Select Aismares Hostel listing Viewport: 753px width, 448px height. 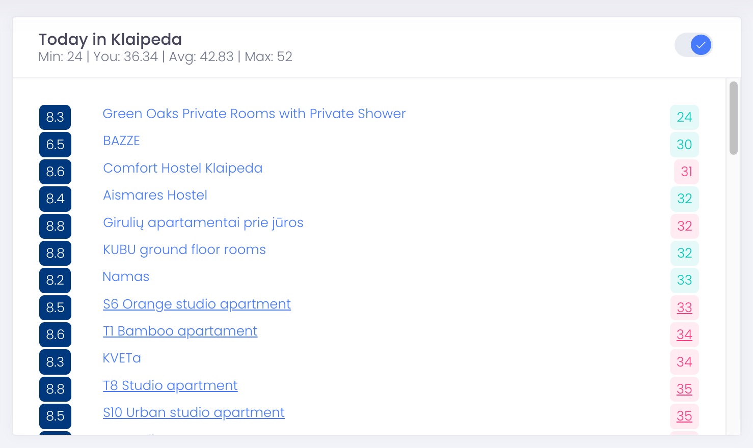[155, 195]
